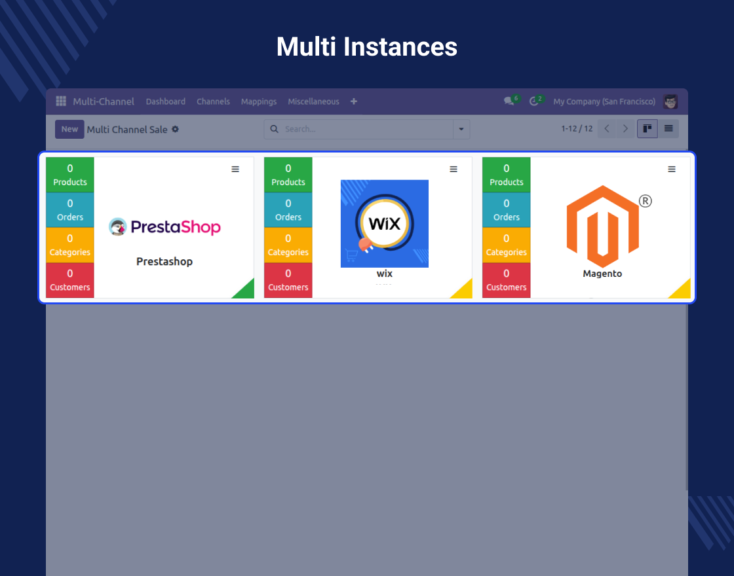Open the messages chat icon
Viewport: 734px width, 576px height.
click(509, 101)
